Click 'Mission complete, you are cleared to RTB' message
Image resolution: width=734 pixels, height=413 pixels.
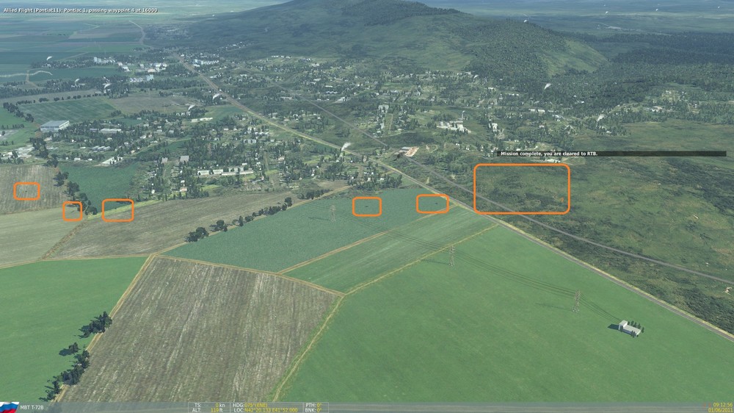pos(548,154)
